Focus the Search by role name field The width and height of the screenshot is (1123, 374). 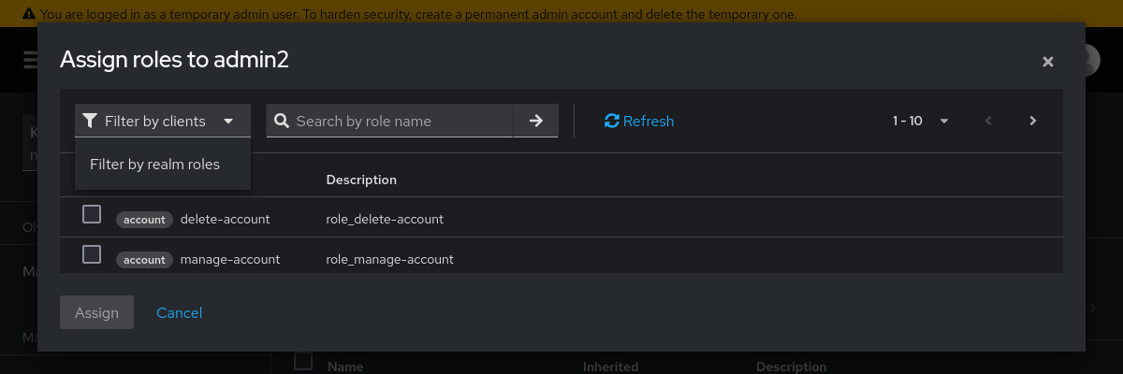390,121
